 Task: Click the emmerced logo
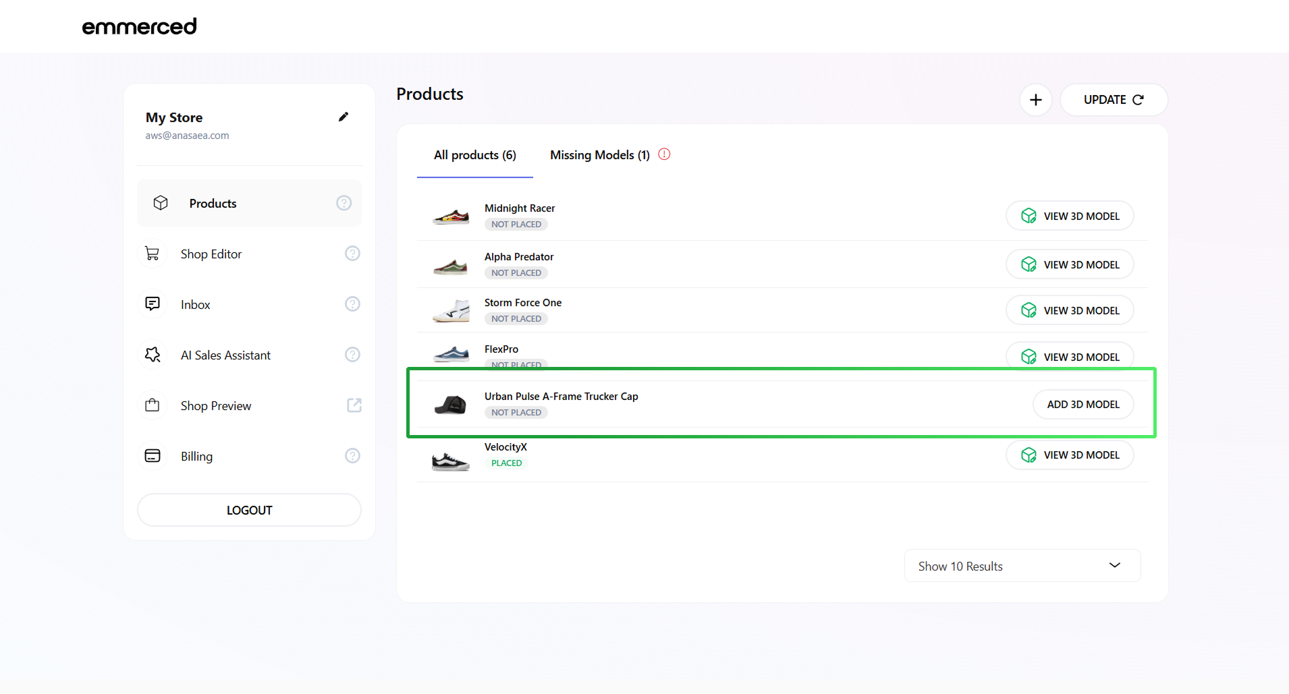139,26
